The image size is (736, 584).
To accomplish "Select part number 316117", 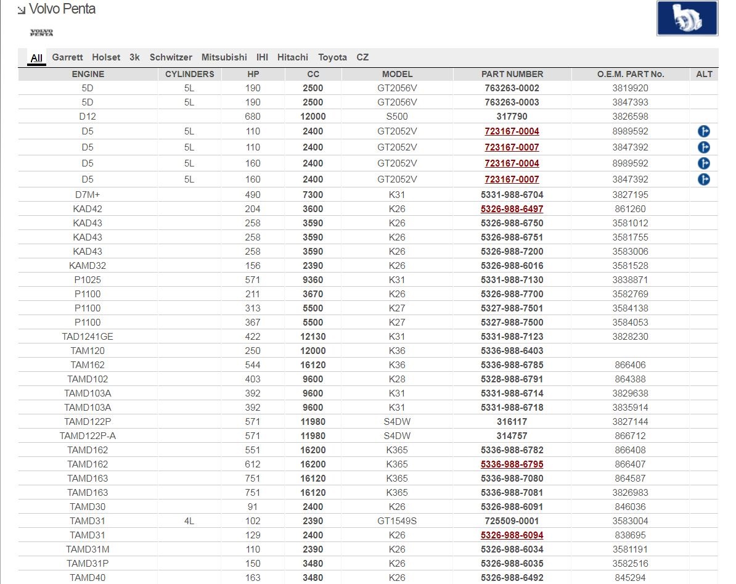I will pyautogui.click(x=512, y=422).
